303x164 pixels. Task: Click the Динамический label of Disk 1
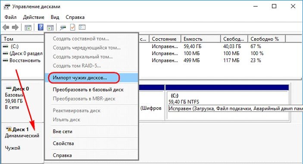[22, 136]
